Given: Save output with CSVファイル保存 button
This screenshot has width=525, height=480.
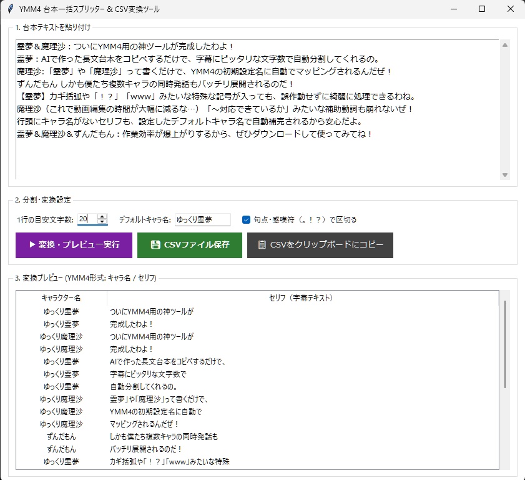Looking at the screenshot, I should point(190,245).
